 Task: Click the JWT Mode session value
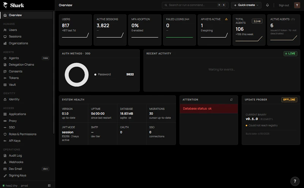pyautogui.click(x=68, y=132)
